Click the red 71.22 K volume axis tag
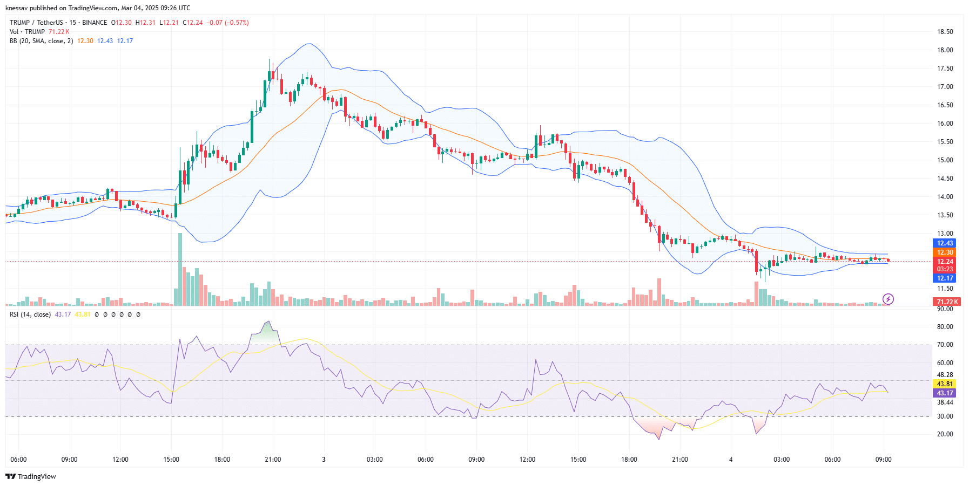 tap(947, 302)
